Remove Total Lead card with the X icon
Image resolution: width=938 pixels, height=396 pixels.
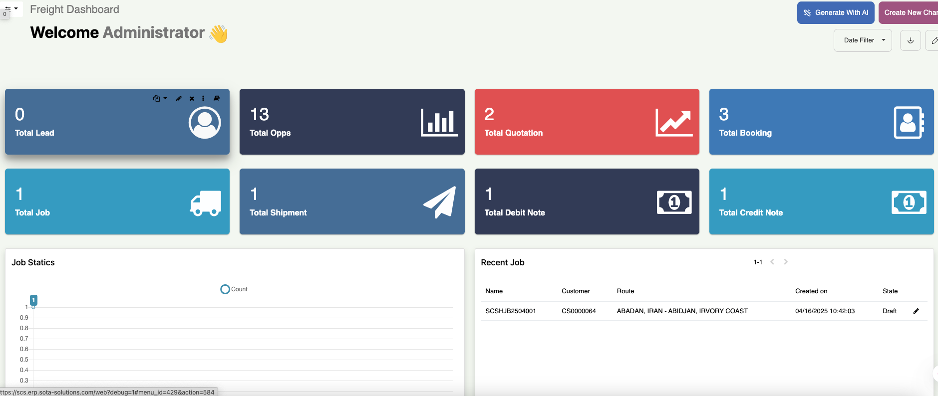(192, 99)
